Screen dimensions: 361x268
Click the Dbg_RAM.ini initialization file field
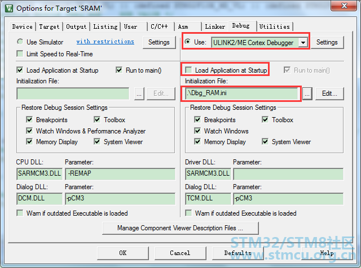(241, 93)
